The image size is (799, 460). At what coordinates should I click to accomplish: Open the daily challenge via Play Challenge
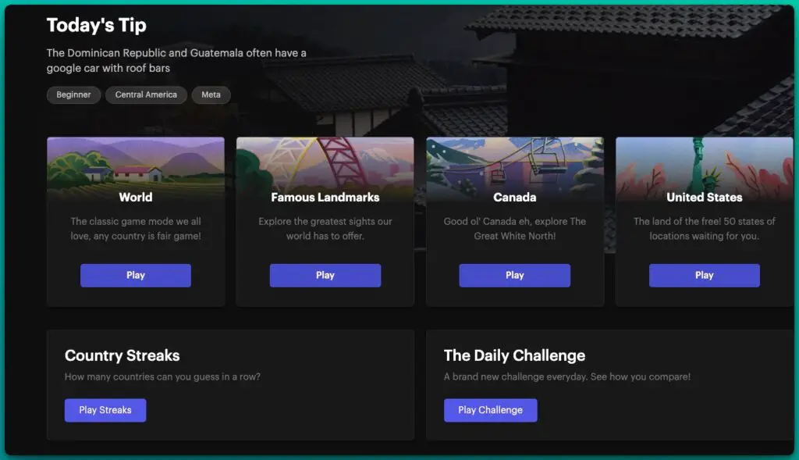[x=490, y=410]
